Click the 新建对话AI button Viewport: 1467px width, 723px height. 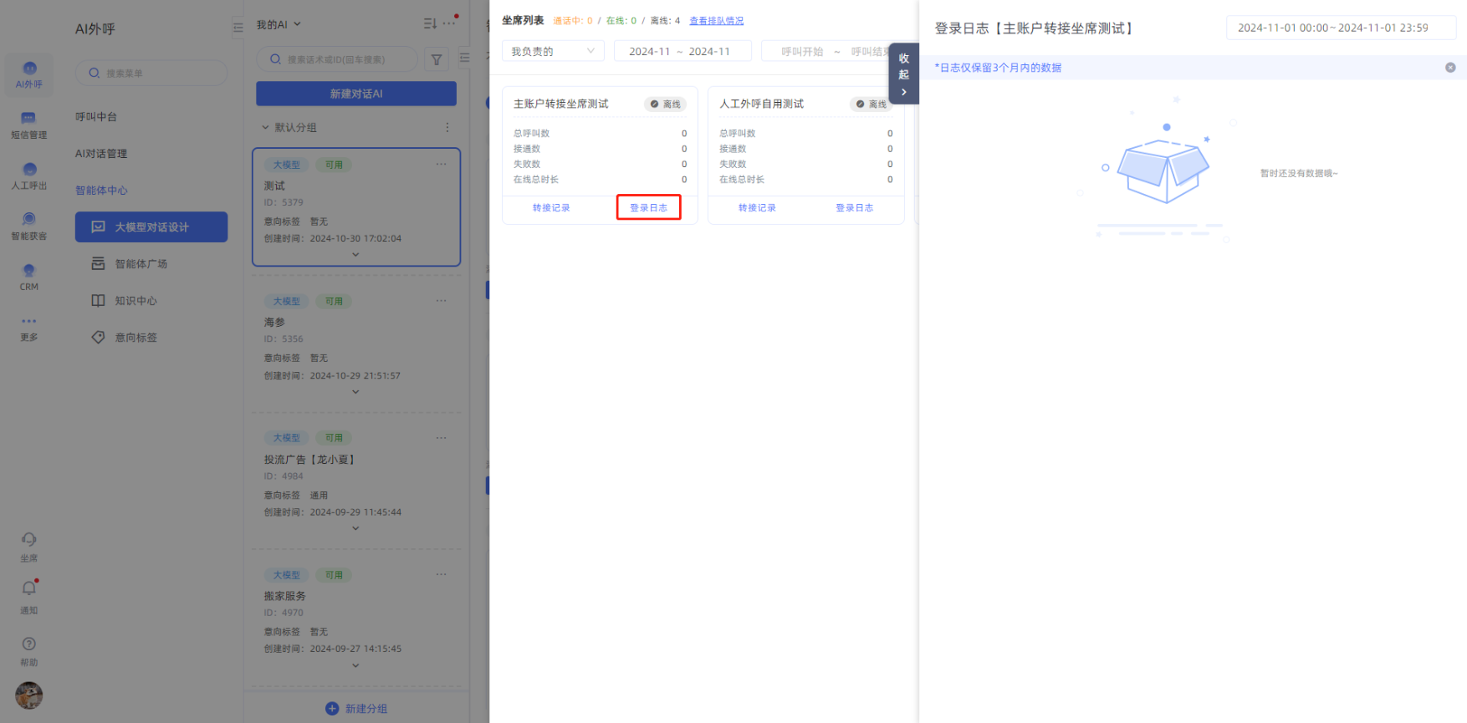pyautogui.click(x=356, y=94)
